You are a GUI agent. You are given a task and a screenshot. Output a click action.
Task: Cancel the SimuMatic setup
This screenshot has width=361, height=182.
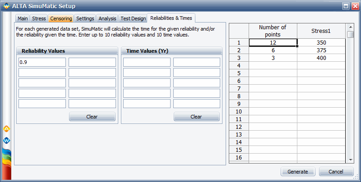336,172
